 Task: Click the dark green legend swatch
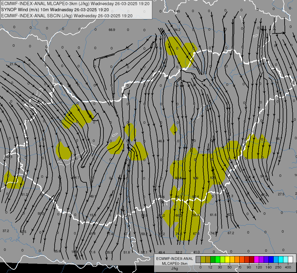213,260
